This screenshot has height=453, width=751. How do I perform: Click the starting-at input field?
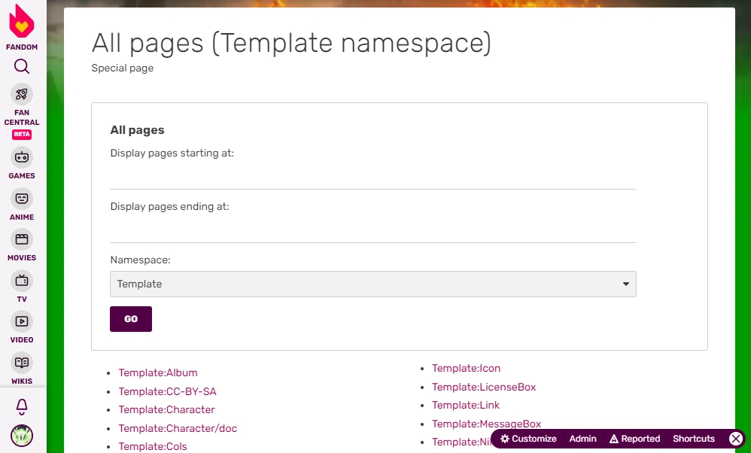coord(372,176)
